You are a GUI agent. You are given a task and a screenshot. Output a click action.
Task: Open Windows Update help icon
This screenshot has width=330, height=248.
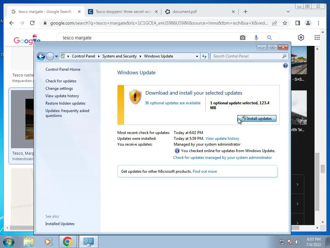coord(286,66)
